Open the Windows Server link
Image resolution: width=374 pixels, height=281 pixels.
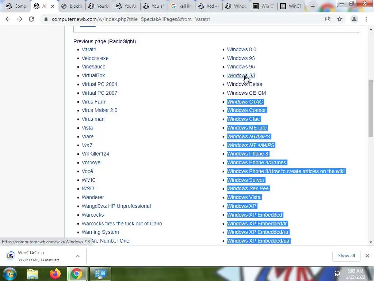point(246,180)
